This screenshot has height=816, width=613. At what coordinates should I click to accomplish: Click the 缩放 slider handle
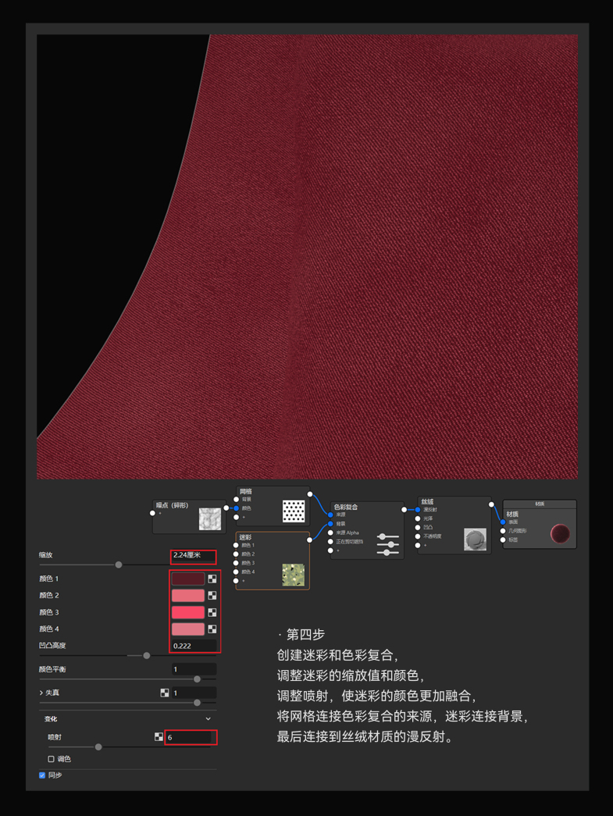click(119, 565)
